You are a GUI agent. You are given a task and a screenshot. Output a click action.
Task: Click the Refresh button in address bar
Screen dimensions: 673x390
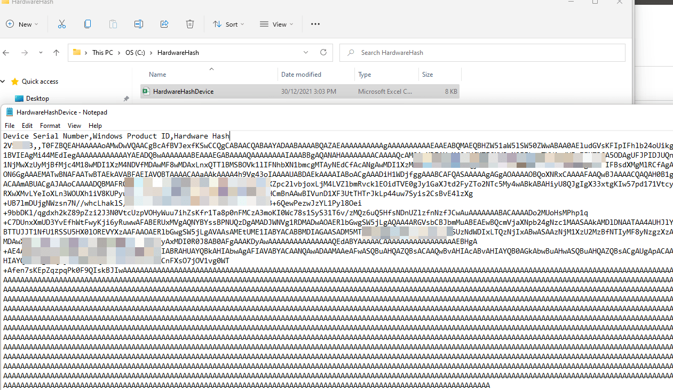click(x=323, y=53)
